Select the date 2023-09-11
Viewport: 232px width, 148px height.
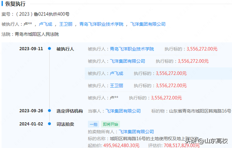pyautogui.click(x=31, y=49)
